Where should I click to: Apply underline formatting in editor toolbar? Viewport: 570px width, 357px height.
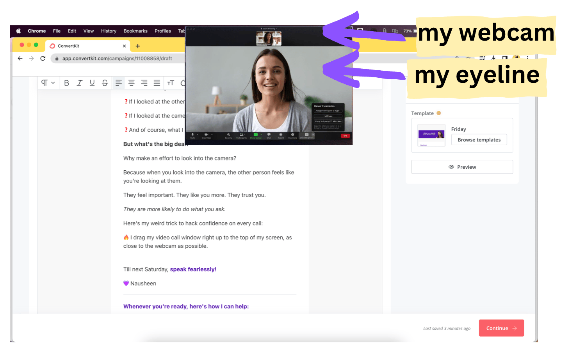tap(92, 83)
